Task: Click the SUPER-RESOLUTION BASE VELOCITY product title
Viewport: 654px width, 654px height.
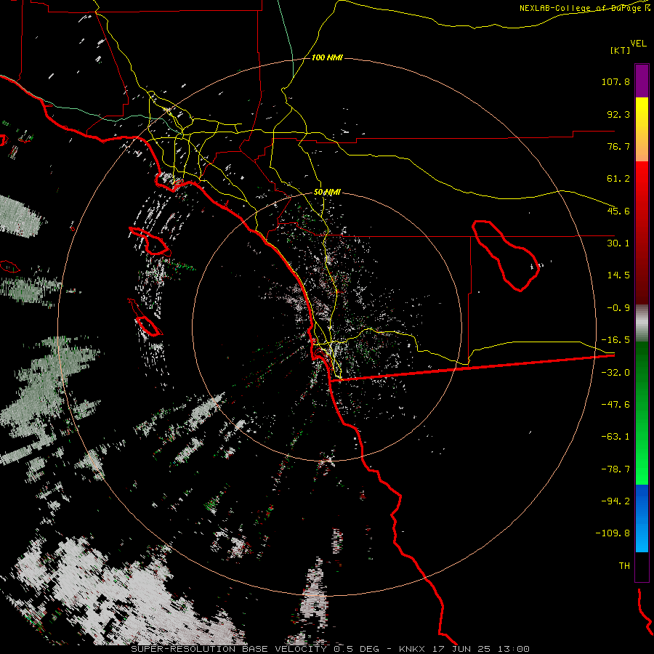Action: pos(229,649)
